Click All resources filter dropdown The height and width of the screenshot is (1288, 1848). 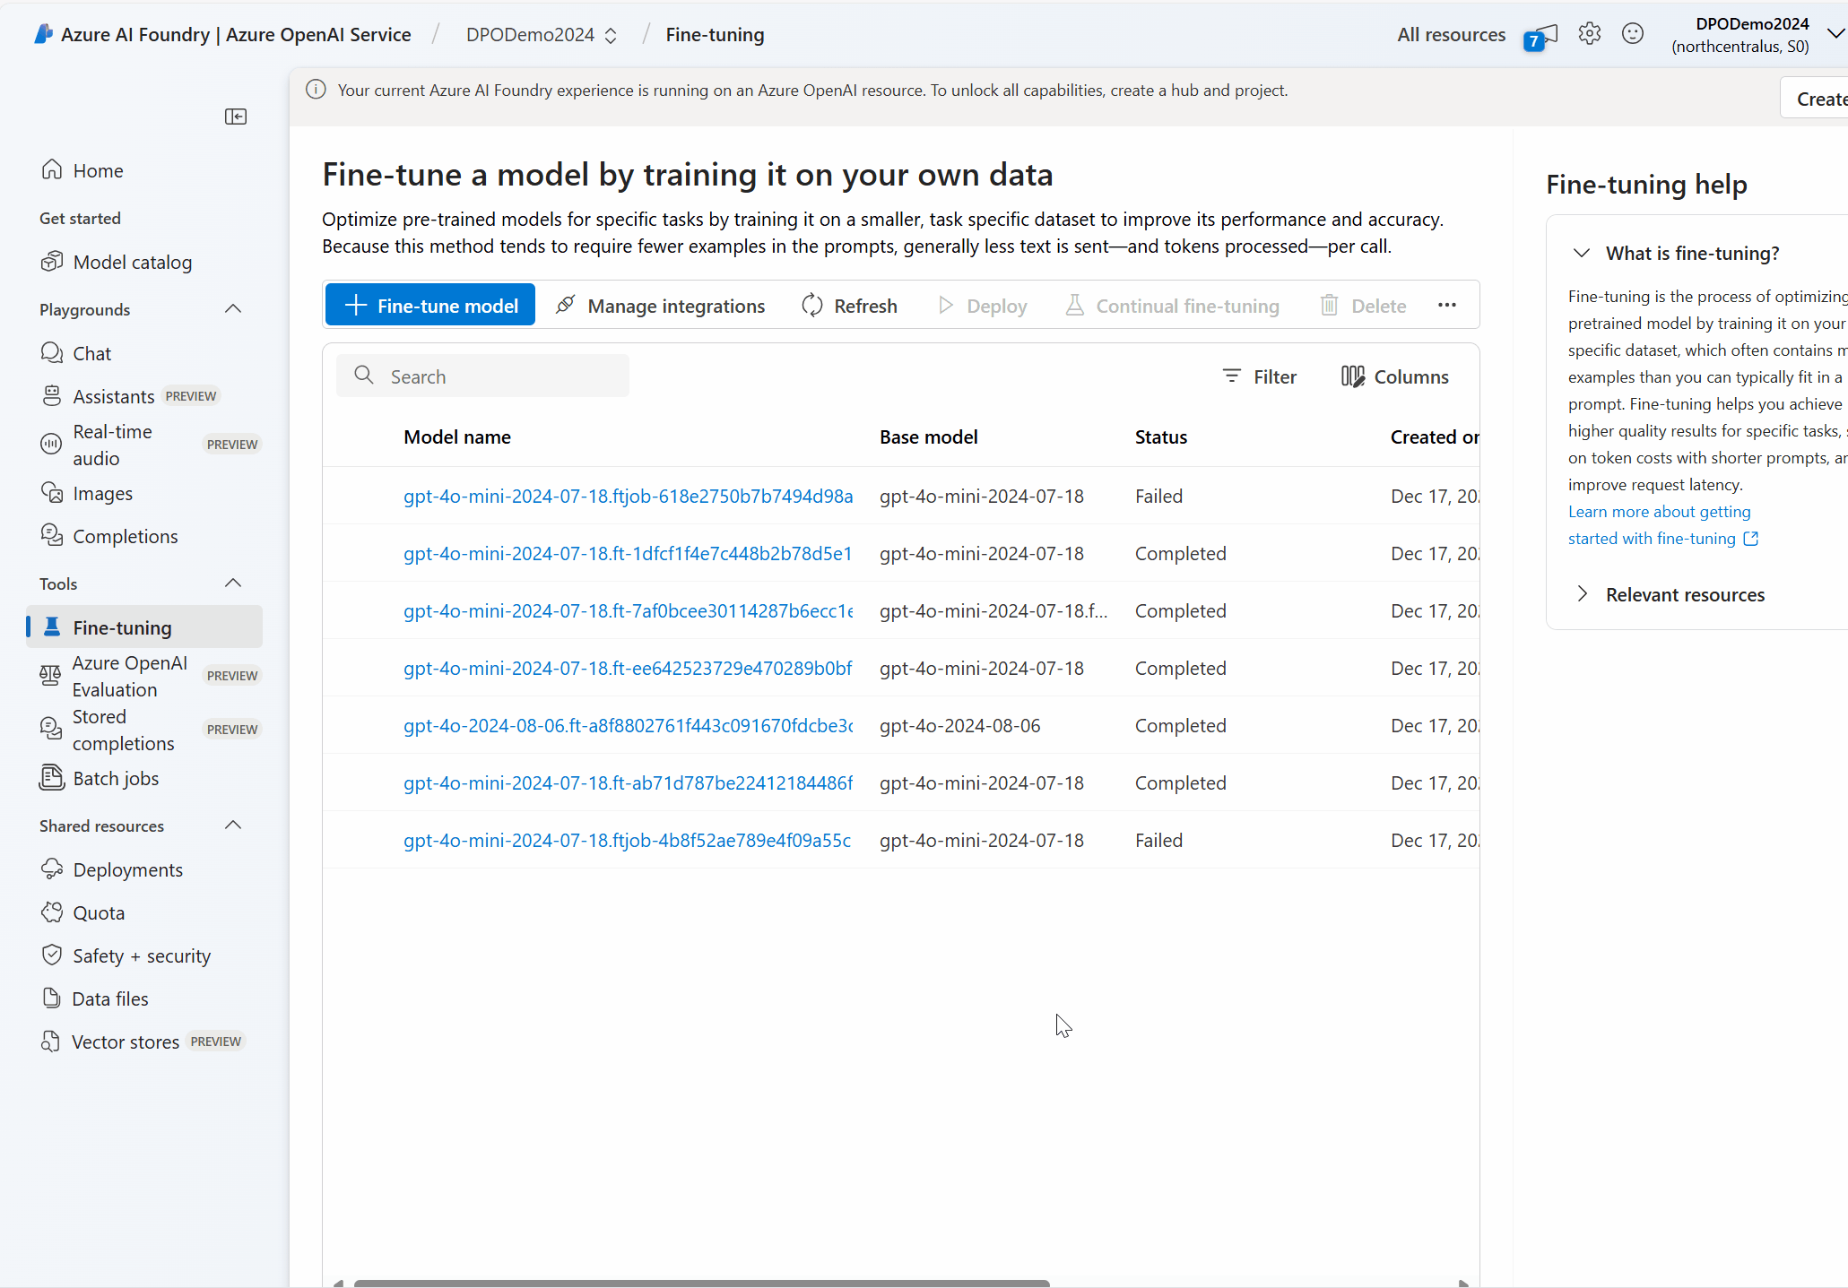coord(1451,34)
